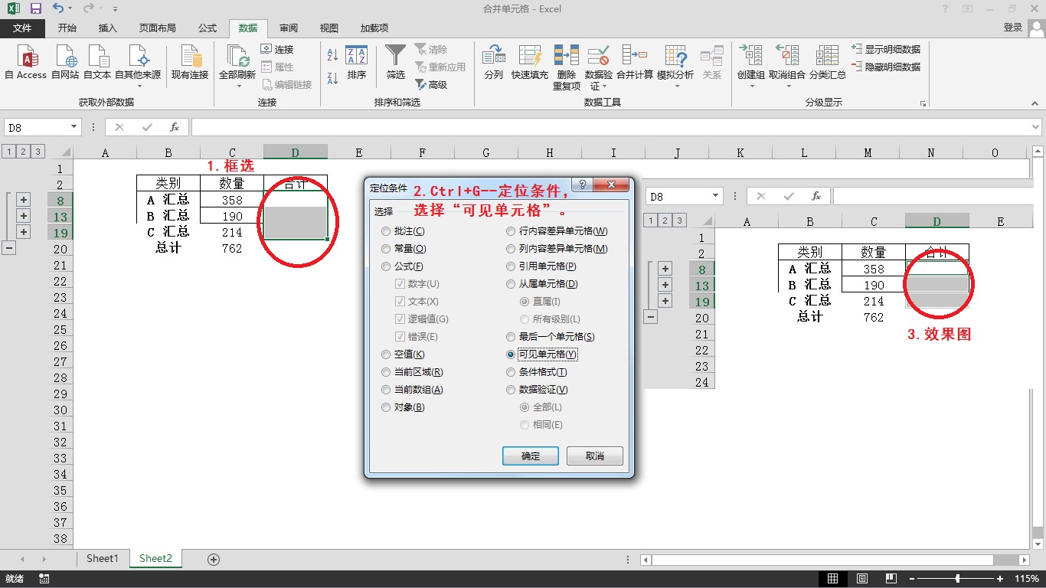The width and height of the screenshot is (1046, 588).
Task: Open 现有连接 existing connections
Action: click(x=189, y=62)
